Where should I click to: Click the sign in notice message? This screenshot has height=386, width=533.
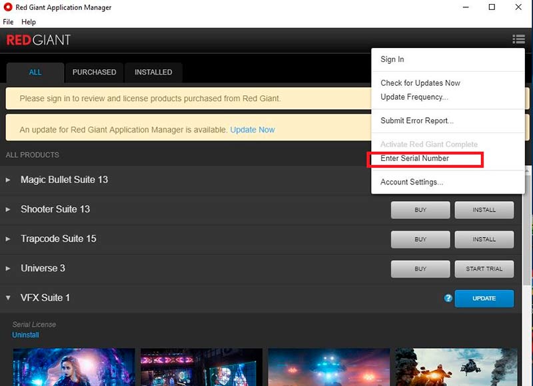coord(150,98)
